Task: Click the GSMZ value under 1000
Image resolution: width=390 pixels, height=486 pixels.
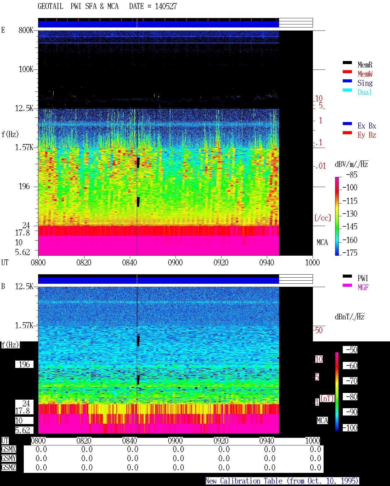Action: (315, 467)
